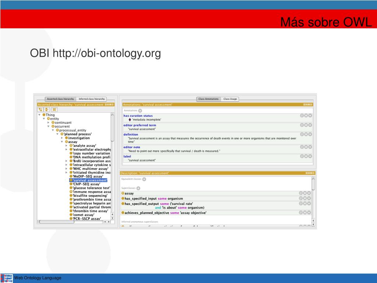This screenshot has height=283, width=377.
Task: Click the Delete selected class toolbar icon
Action: [54, 110]
